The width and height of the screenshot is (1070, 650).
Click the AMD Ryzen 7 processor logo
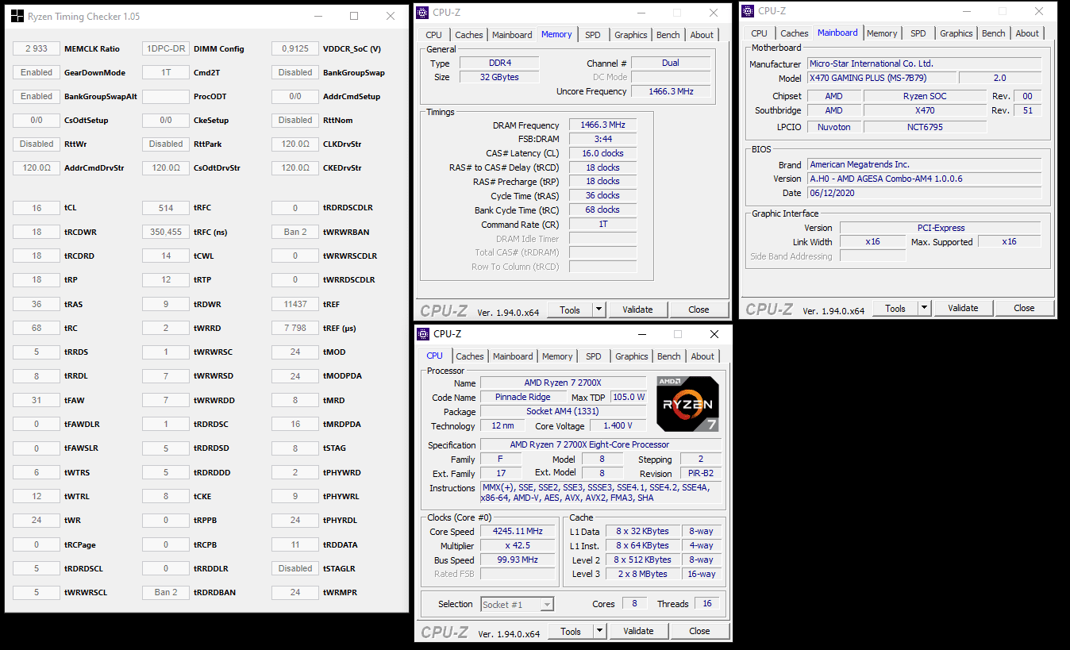click(688, 404)
